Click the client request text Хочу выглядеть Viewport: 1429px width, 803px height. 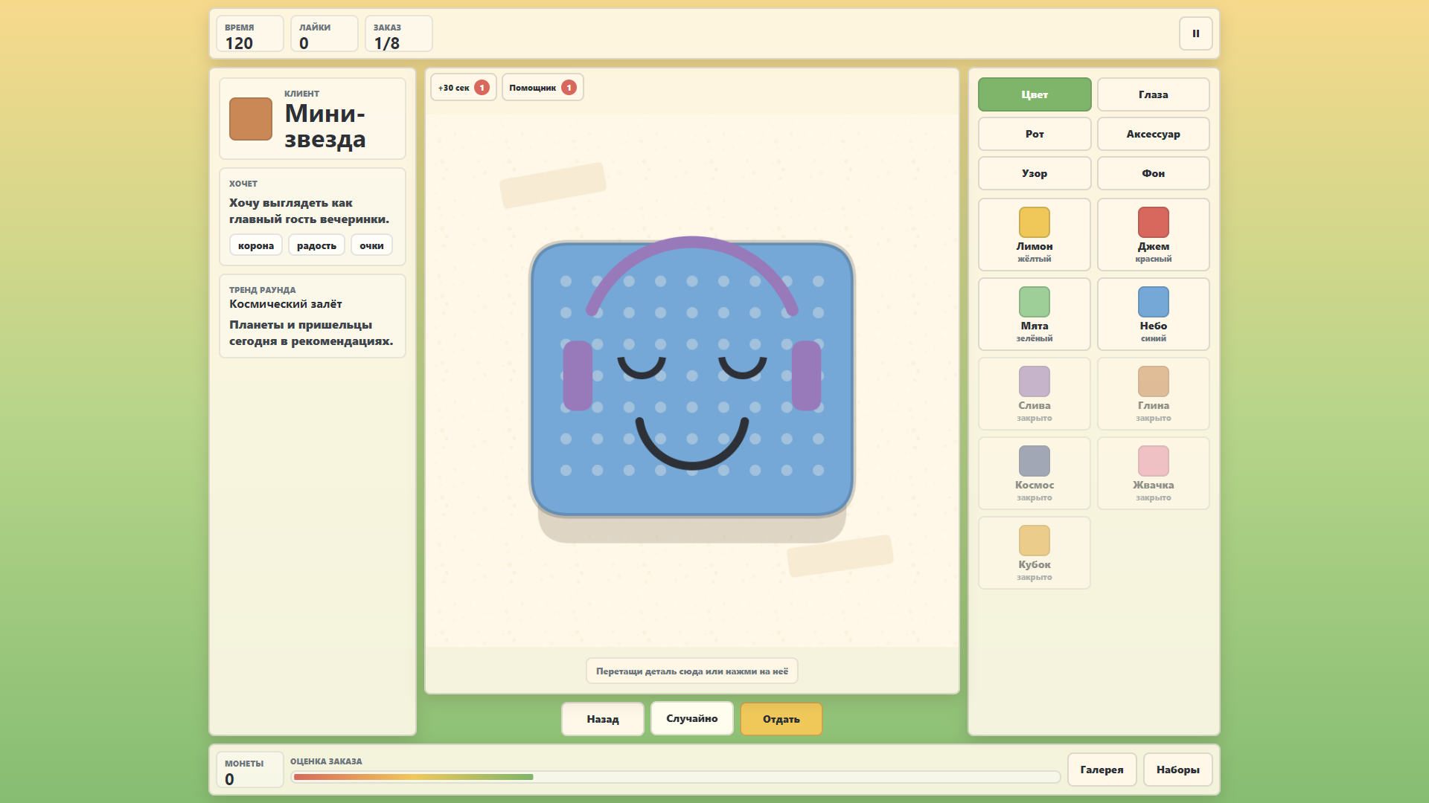pyautogui.click(x=309, y=211)
